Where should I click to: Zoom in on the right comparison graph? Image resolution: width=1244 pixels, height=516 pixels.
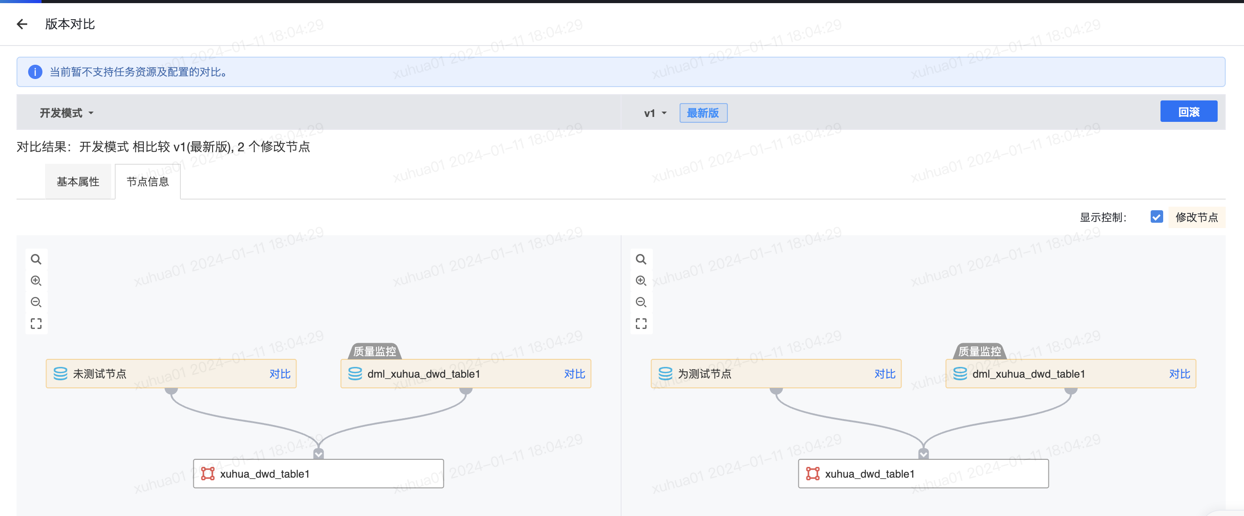(641, 281)
